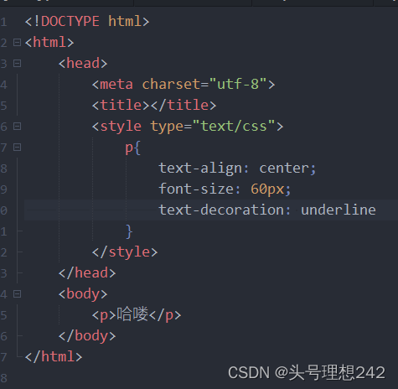Click the closing </body> tag

point(87,336)
